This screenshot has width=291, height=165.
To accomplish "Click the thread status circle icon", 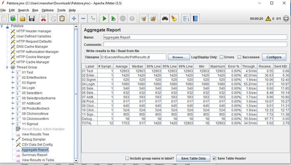I will 286,19.
